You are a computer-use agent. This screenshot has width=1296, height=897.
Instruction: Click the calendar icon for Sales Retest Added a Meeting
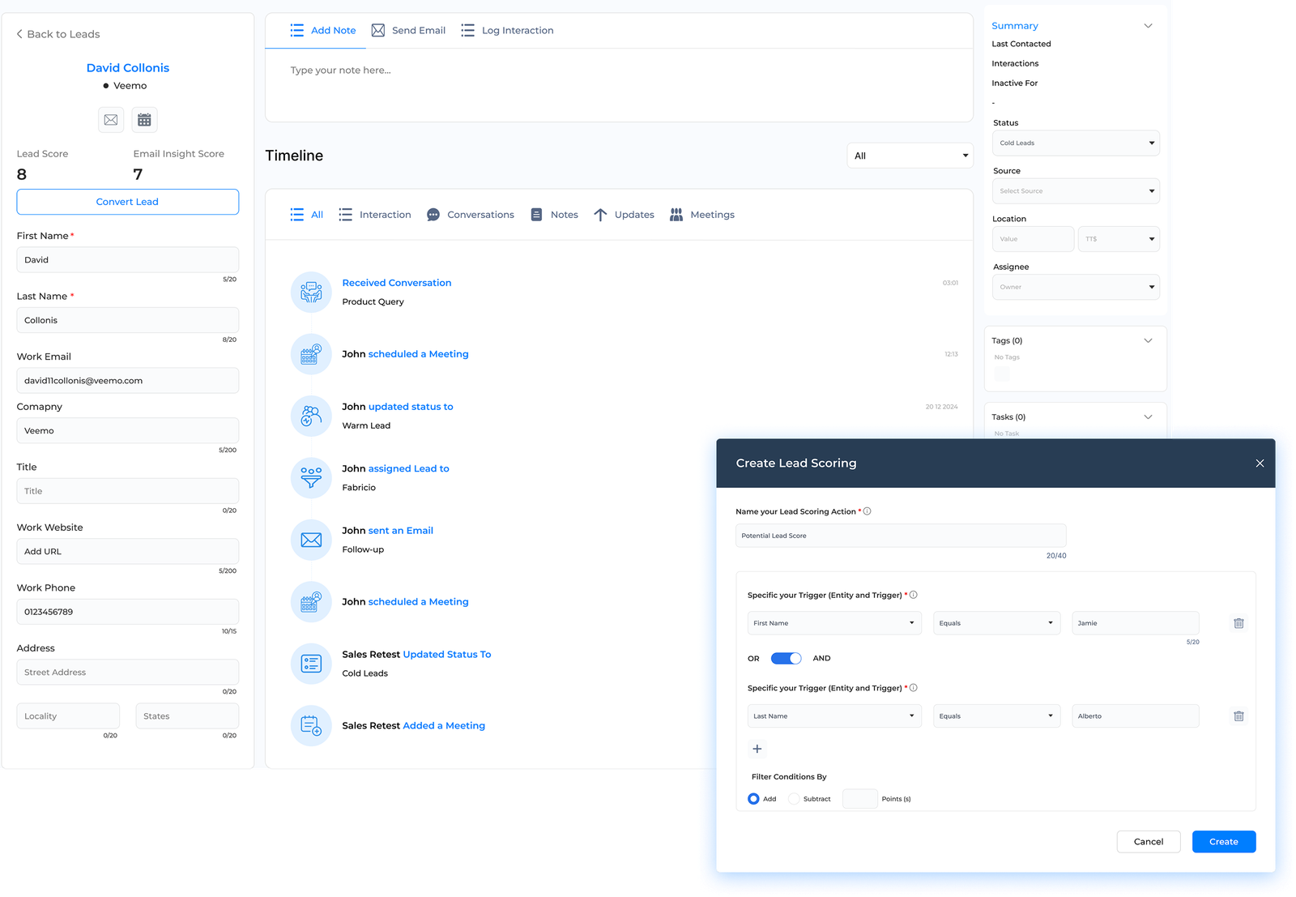[311, 726]
